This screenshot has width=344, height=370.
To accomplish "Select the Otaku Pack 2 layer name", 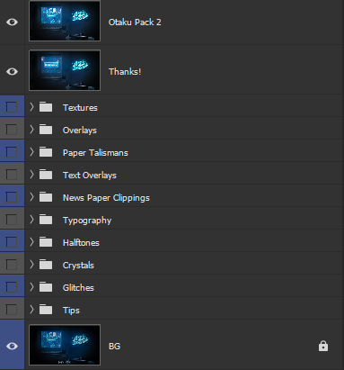I will pyautogui.click(x=135, y=23).
